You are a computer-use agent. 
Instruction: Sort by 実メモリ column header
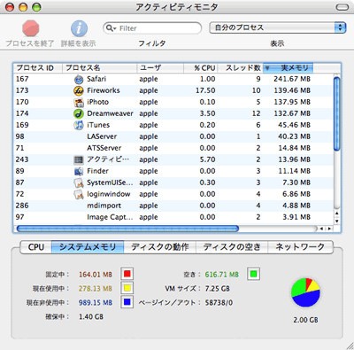(288, 68)
